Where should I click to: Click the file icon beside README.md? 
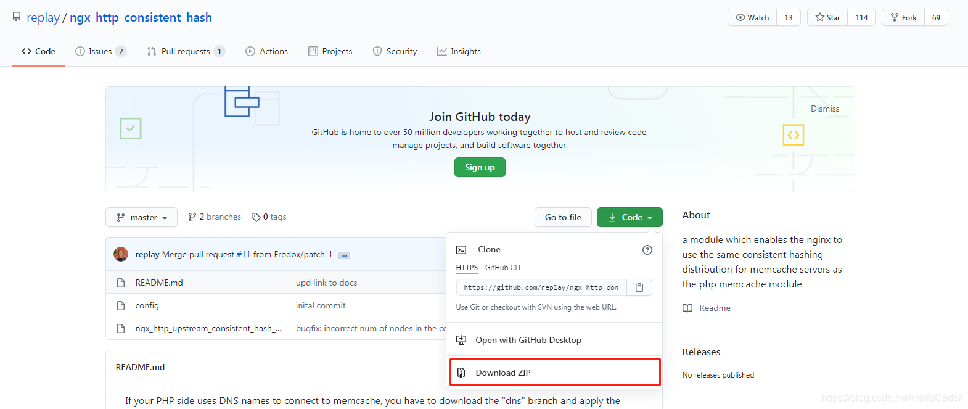pyautogui.click(x=121, y=283)
